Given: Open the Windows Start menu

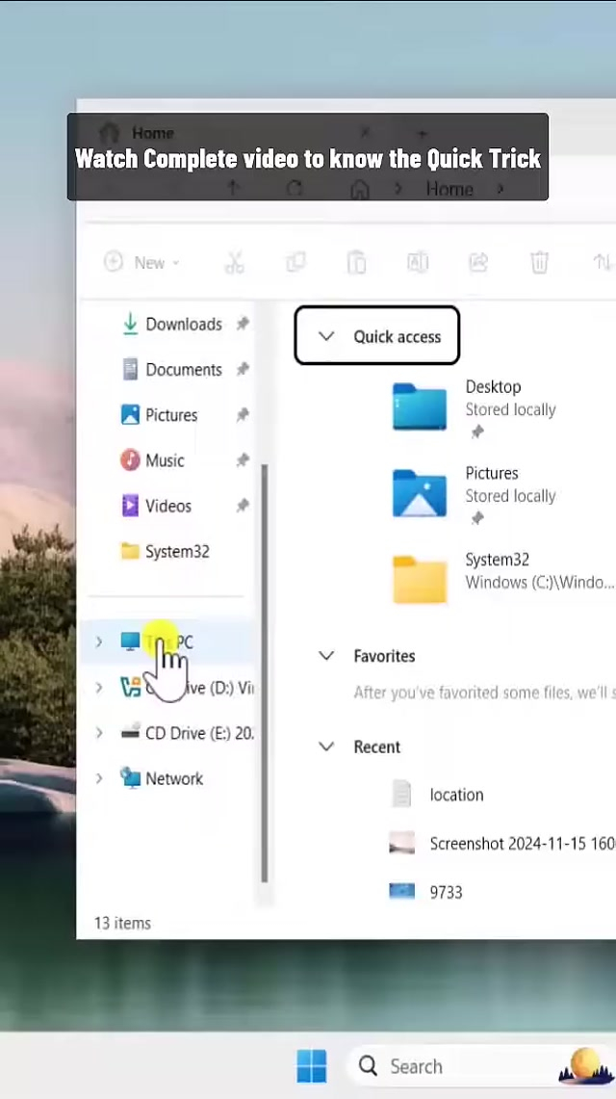Looking at the screenshot, I should click(311, 1066).
